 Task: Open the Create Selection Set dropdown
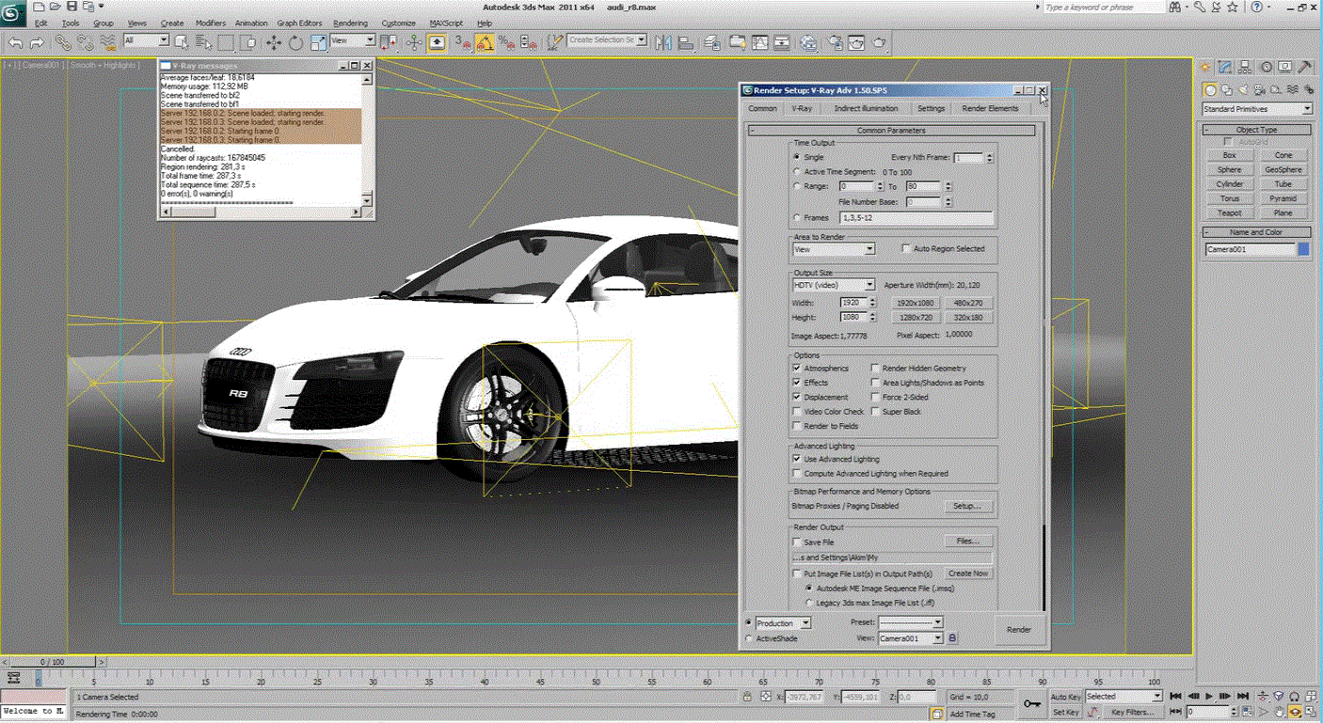click(608, 40)
